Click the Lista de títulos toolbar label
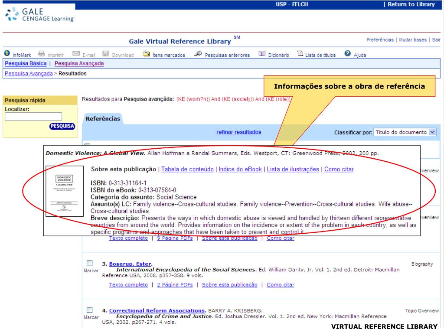 pos(320,55)
